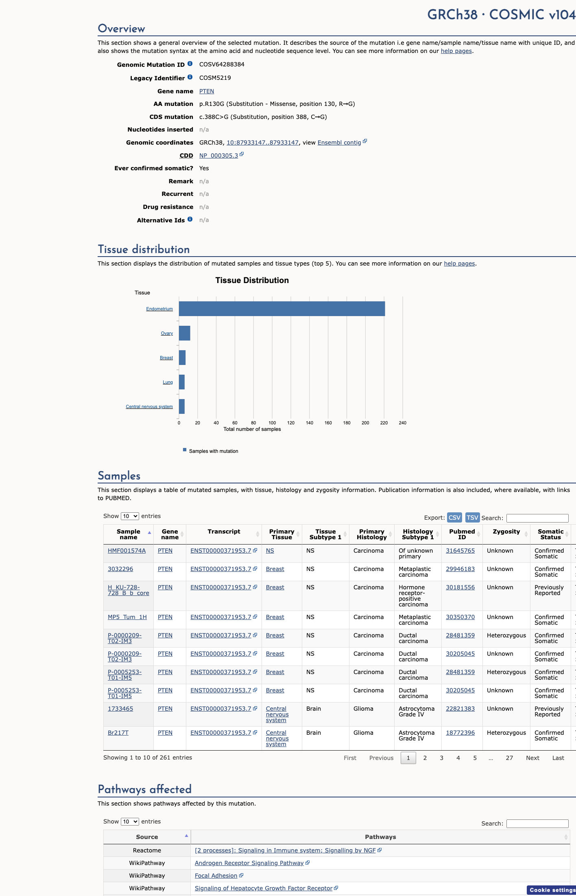
Task: Click Endometrium tissue label in chart
Action: (159, 309)
